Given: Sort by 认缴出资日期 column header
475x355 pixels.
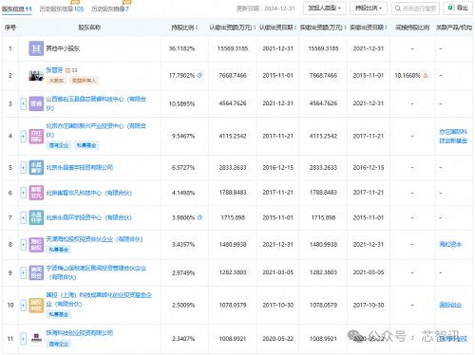Looking at the screenshot, I should (277, 28).
